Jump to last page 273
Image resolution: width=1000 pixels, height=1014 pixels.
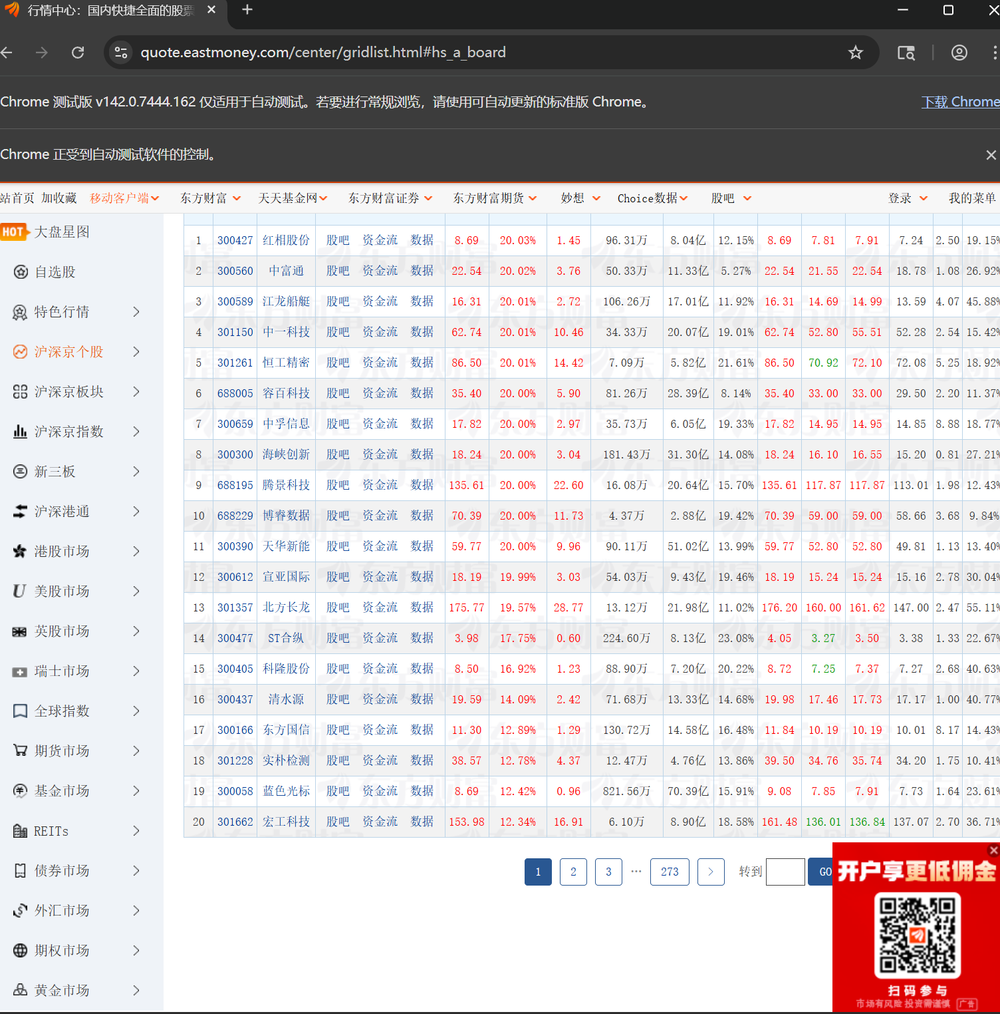tap(670, 872)
